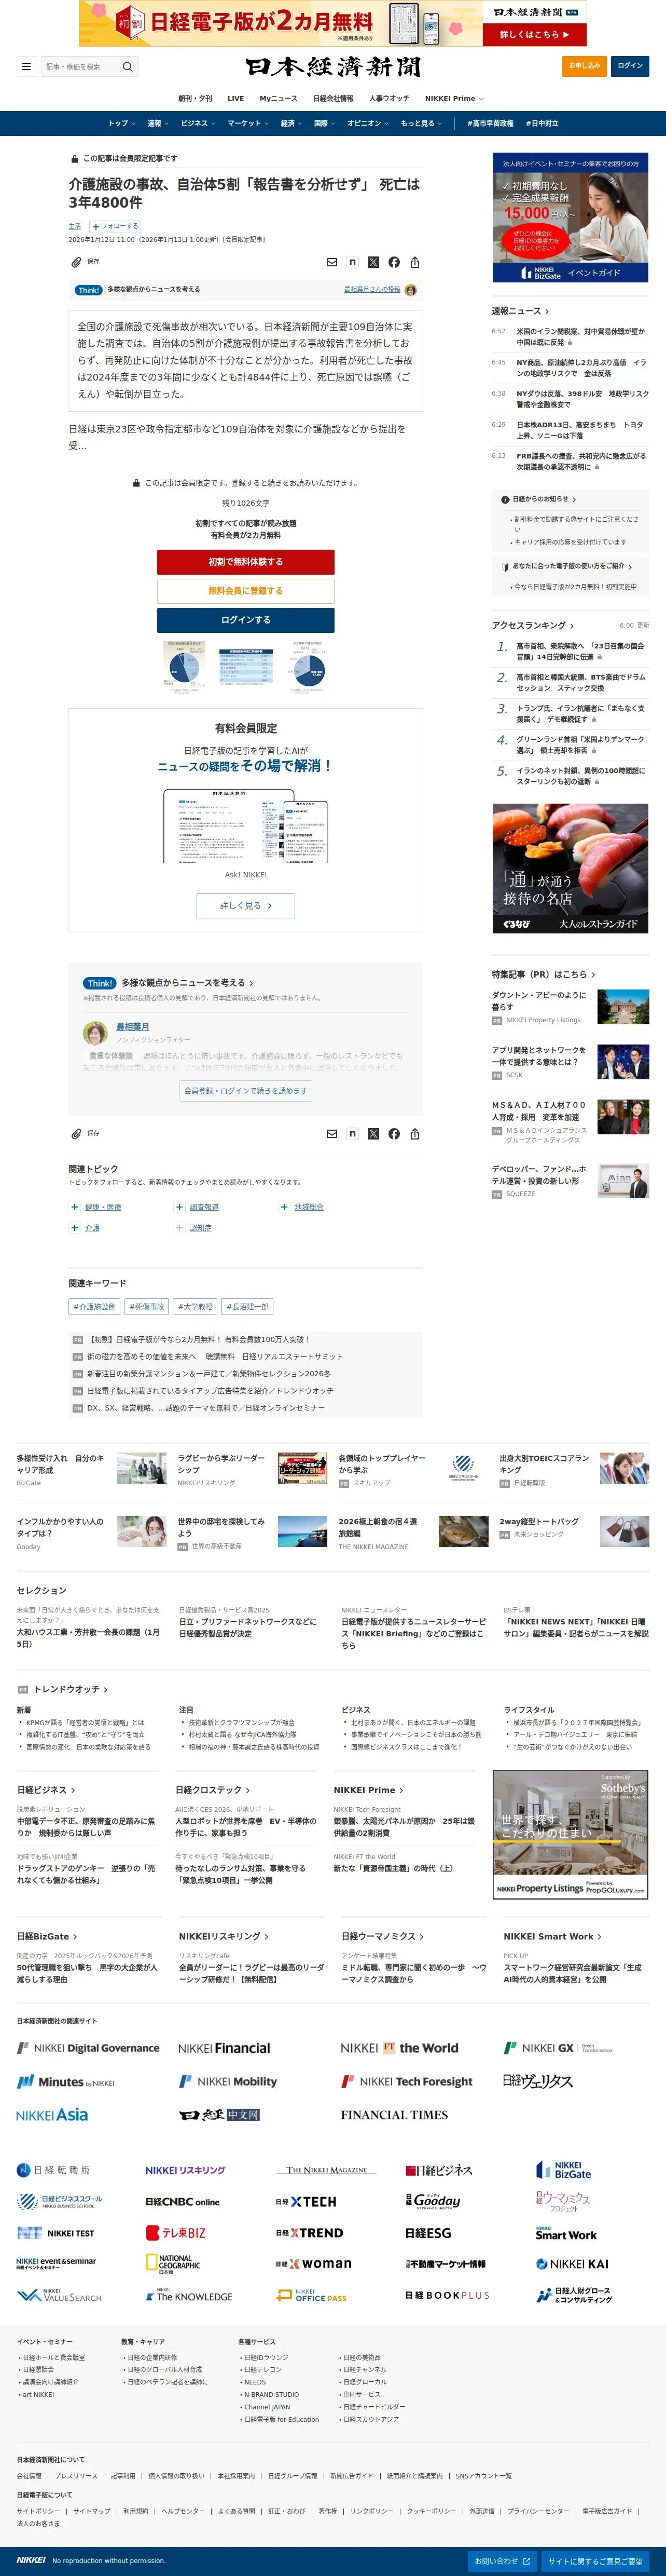Save article with the clip icon under the headline

[x=75, y=262]
